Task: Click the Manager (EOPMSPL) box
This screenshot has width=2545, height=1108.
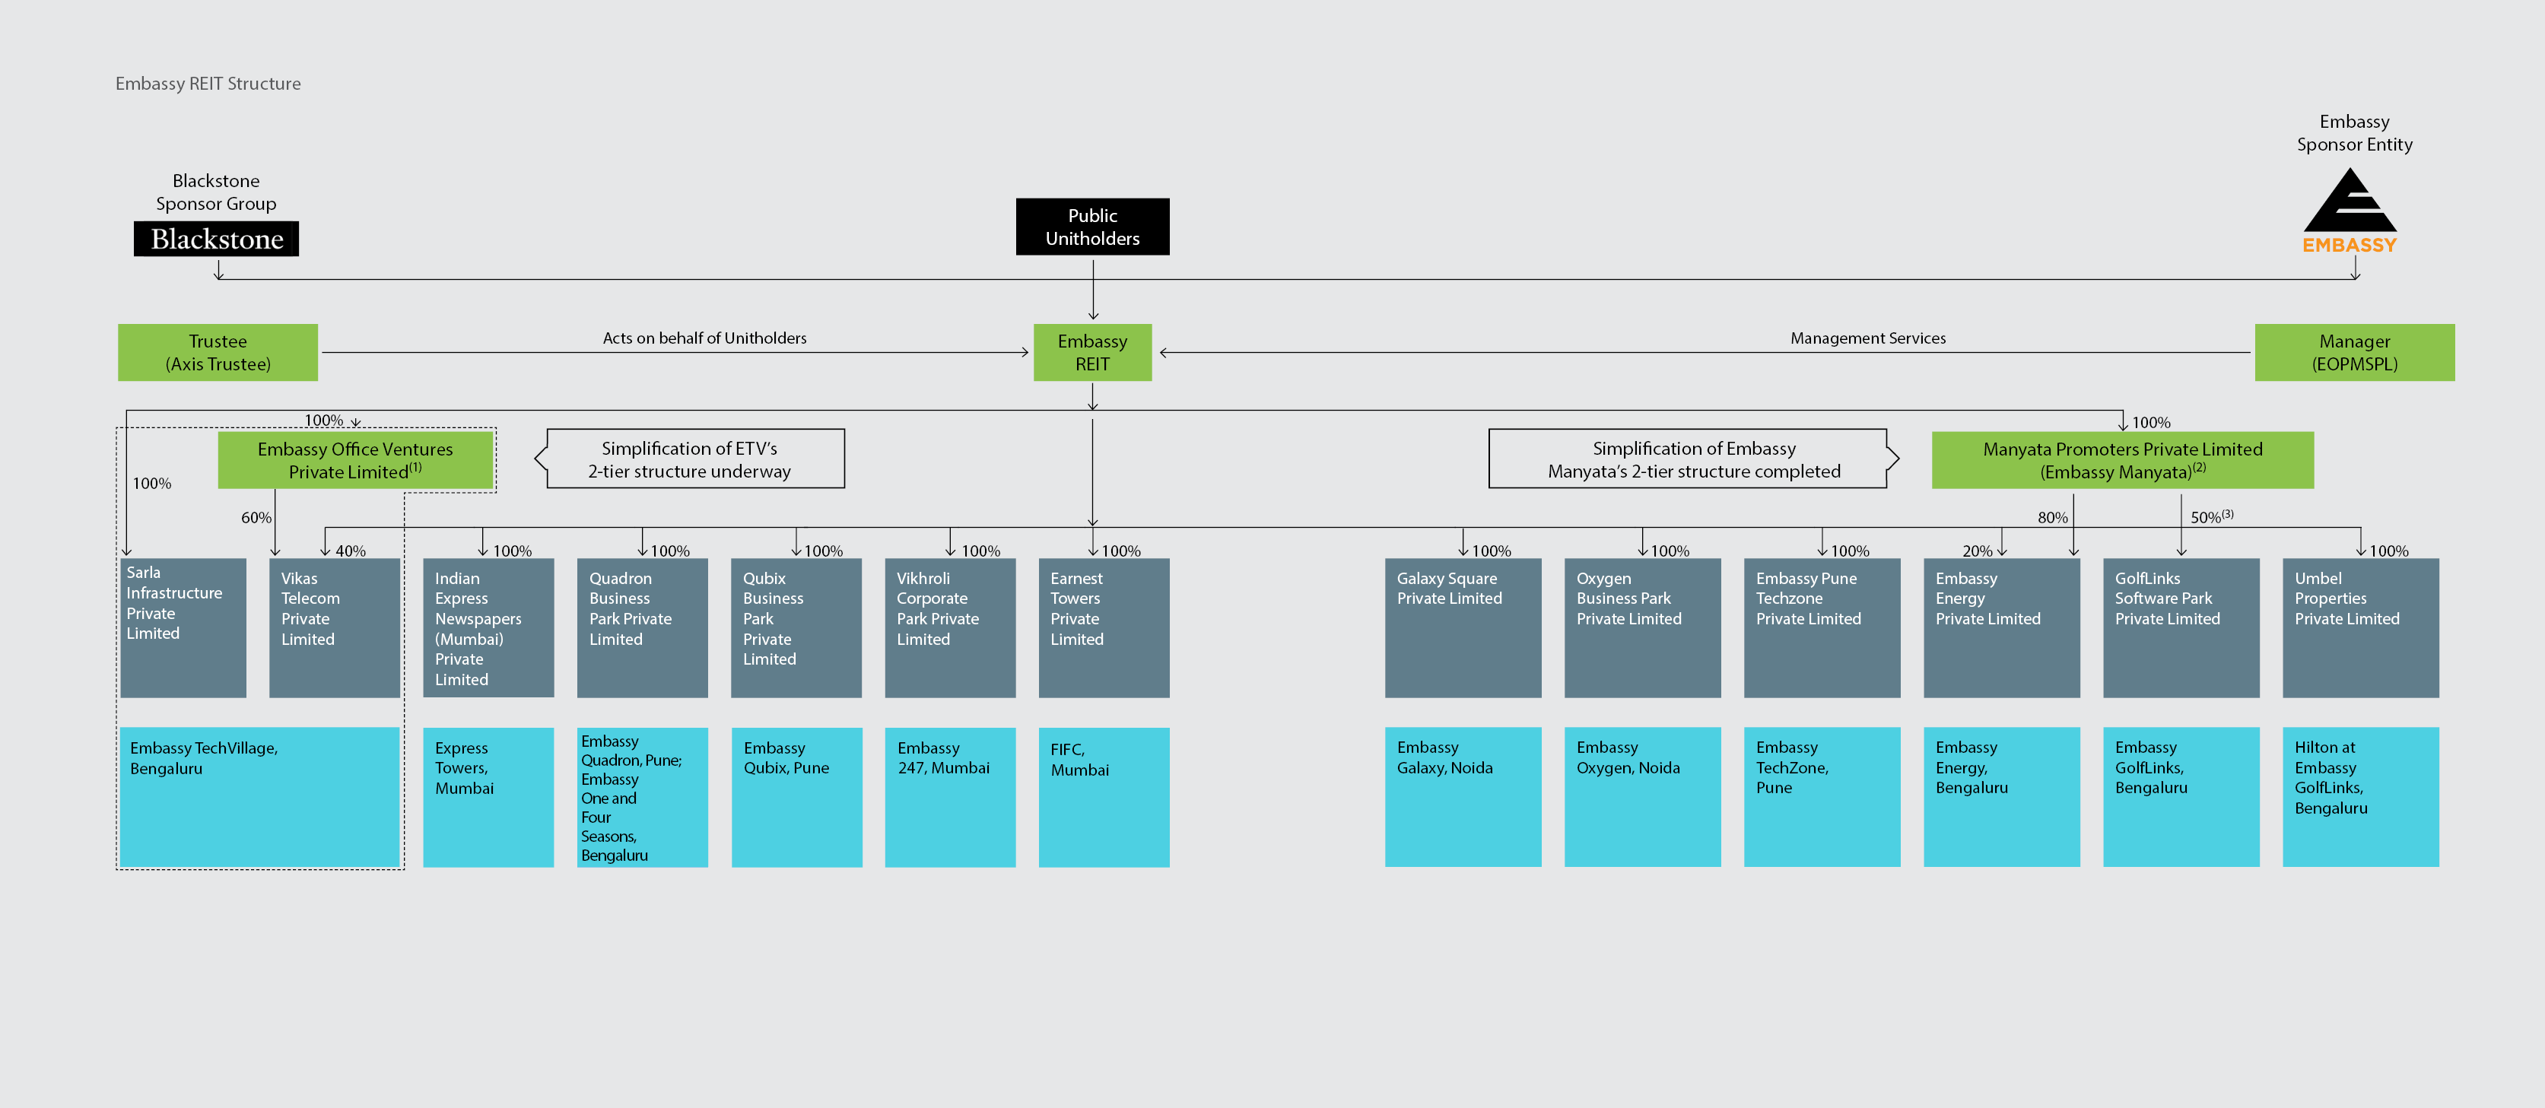Action: 2354,353
